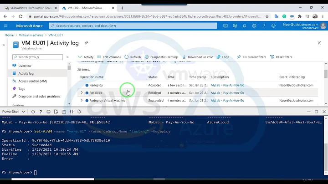This screenshot has height=184, width=328.
Task: Open Cloud Shell help icon
Action: click(41, 112)
